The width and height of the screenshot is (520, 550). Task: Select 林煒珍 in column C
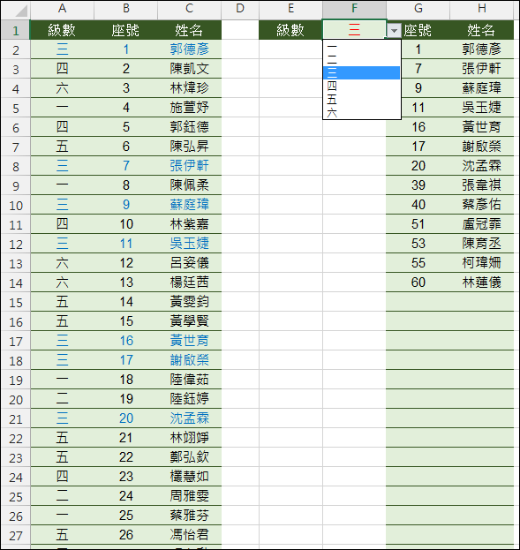tap(190, 88)
